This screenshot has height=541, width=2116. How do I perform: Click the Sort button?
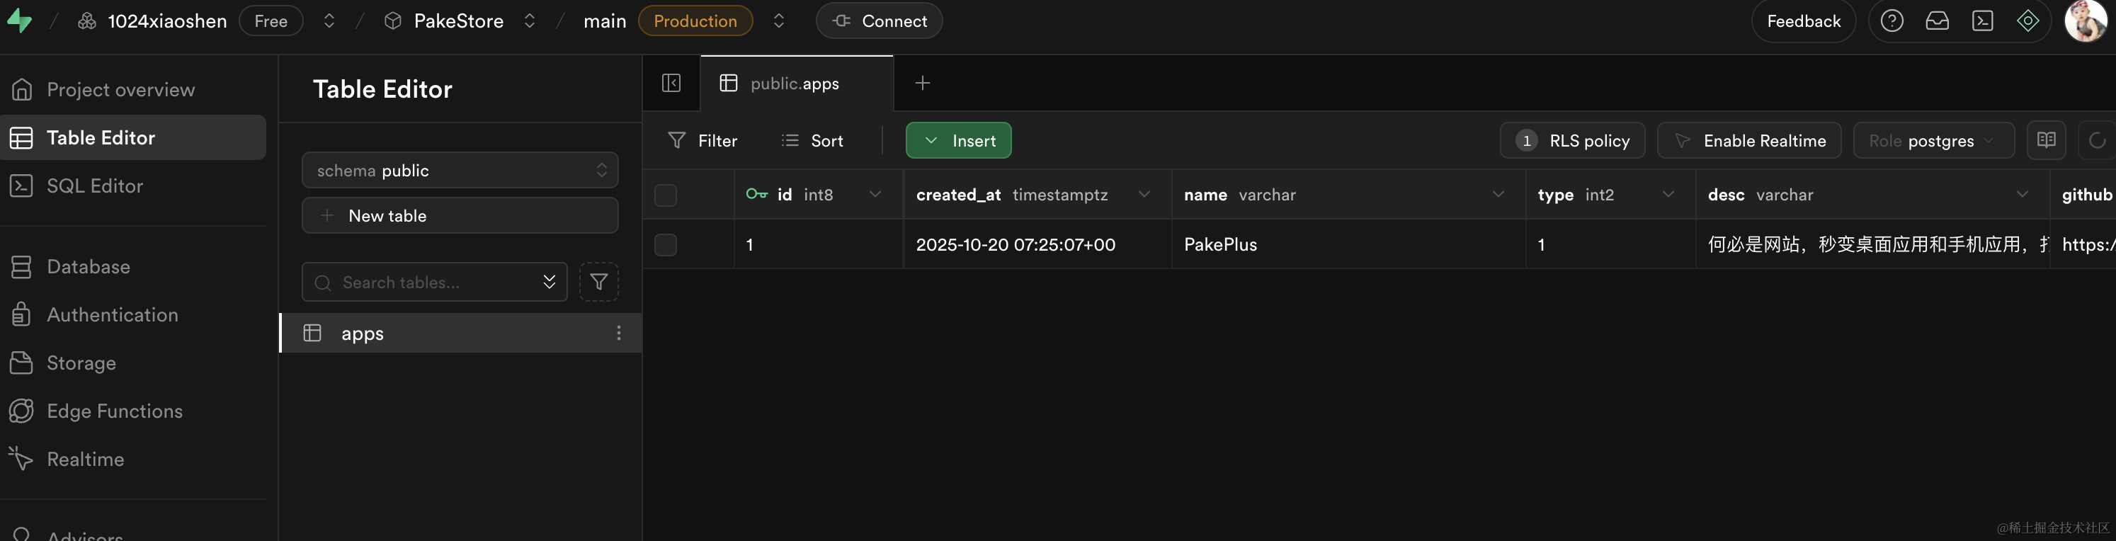(812, 140)
